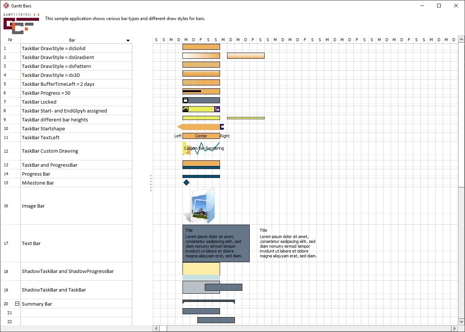Select the light blue shadow progress bar
The height and width of the screenshot is (332, 465).
(x=201, y=277)
